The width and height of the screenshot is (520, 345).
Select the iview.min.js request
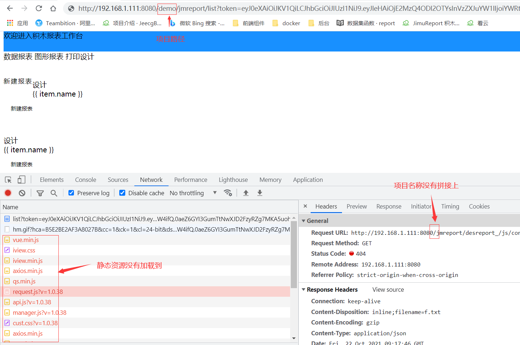click(27, 261)
